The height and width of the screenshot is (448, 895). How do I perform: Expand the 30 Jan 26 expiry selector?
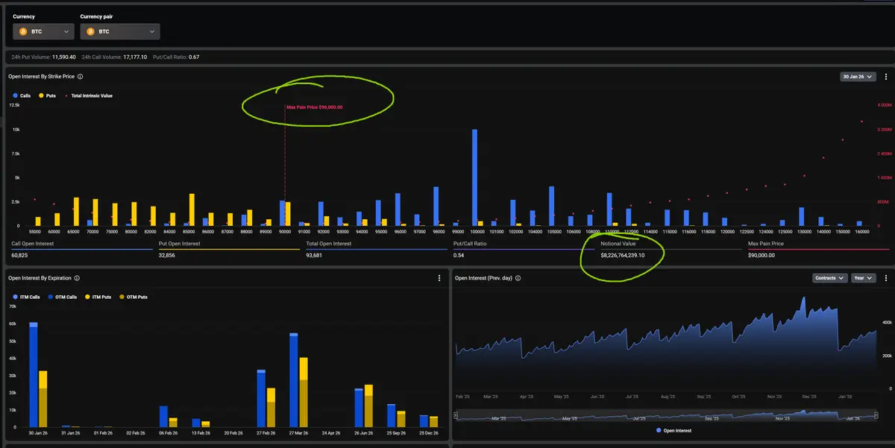coord(858,77)
